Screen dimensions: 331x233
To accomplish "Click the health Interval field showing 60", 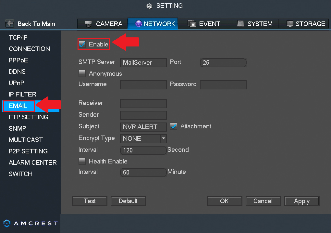I will 143,172.
